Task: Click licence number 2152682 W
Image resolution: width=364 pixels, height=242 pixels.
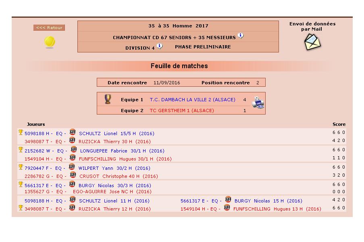Action: (37, 151)
